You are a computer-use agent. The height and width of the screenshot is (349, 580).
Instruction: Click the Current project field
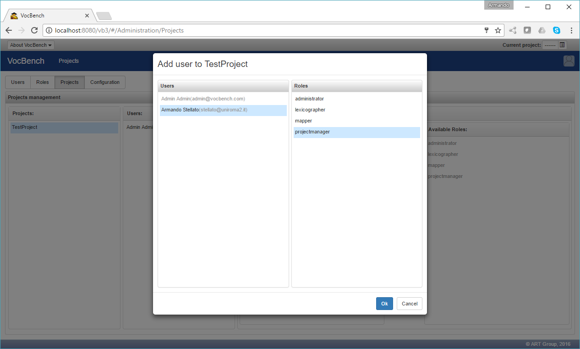(x=550, y=45)
